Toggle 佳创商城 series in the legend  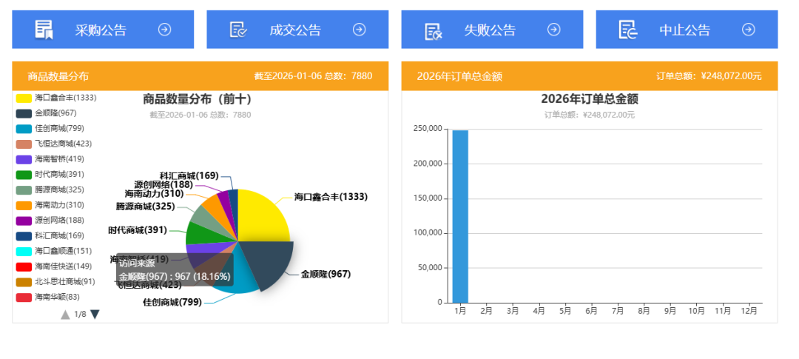click(52, 129)
